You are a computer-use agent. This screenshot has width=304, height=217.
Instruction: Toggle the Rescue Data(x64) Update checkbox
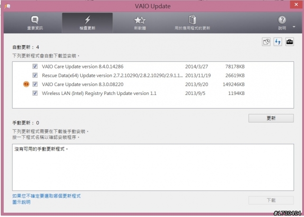pos(35,75)
